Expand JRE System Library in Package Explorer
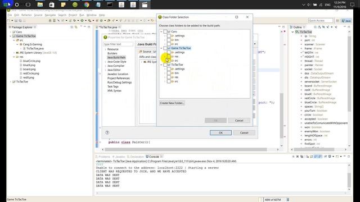The width and height of the screenshot is (360, 202). [14, 53]
